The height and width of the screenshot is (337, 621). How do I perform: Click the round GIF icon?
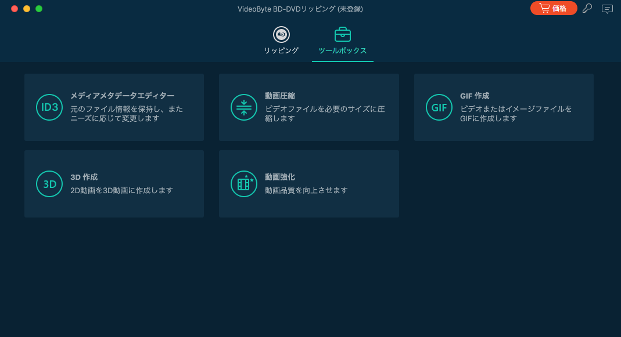439,107
